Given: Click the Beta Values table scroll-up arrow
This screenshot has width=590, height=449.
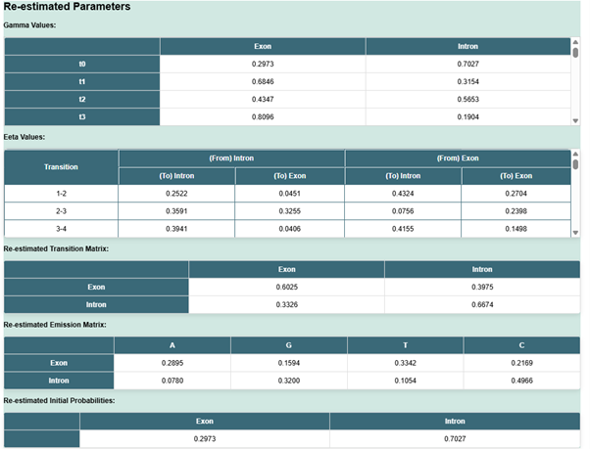Looking at the screenshot, I should [575, 154].
